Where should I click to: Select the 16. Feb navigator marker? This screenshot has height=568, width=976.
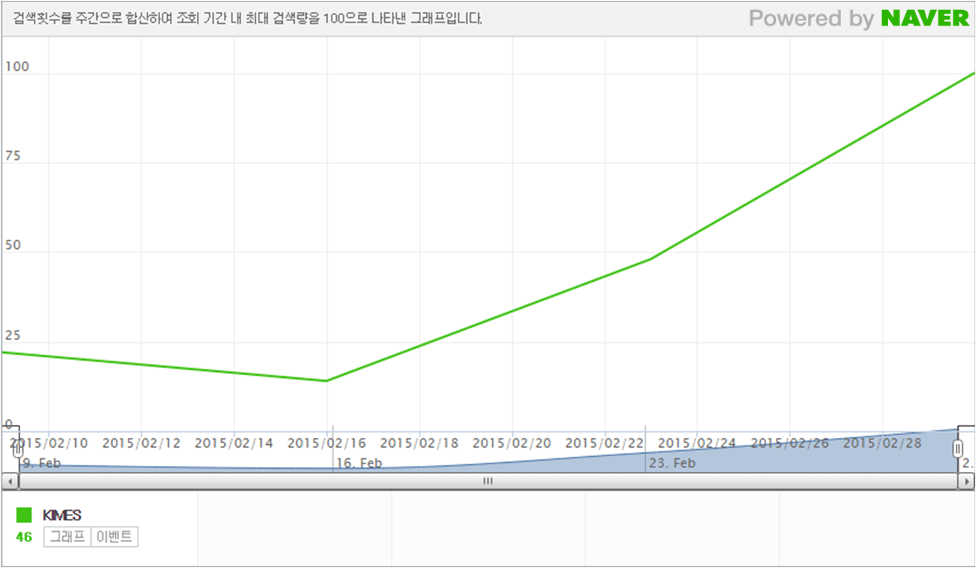pos(359,463)
